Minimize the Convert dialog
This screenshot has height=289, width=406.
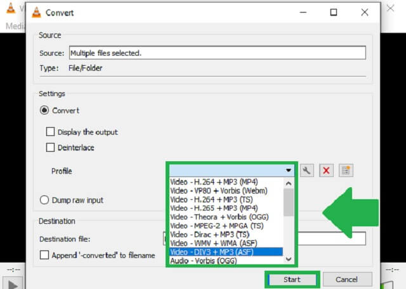click(x=303, y=12)
